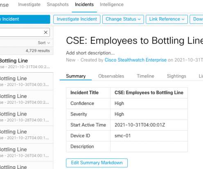Open the Observables tab
The height and width of the screenshot is (169, 203).
111,76
